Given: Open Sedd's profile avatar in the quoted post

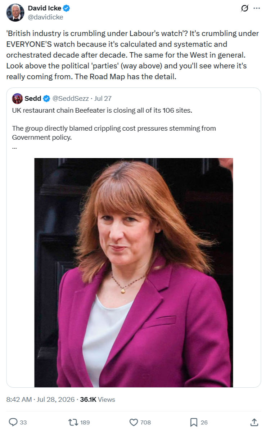Looking at the screenshot, I should pyautogui.click(x=17, y=98).
